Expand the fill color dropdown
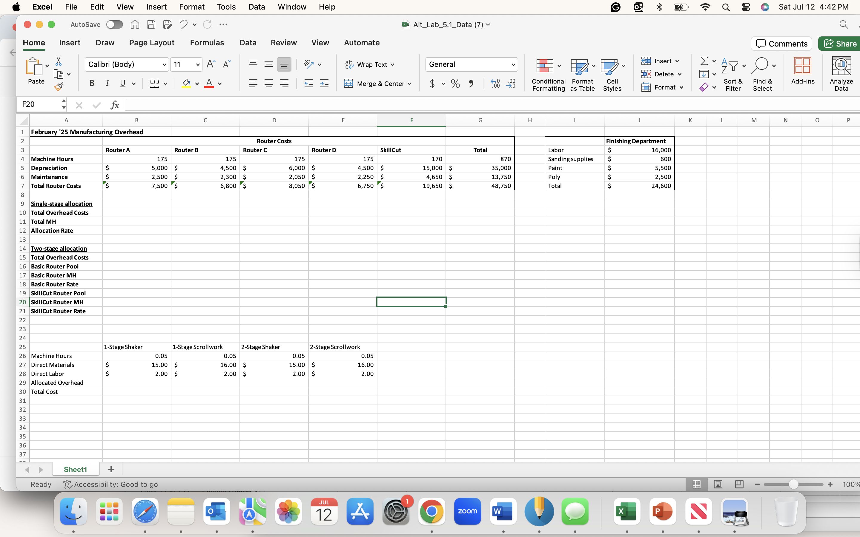The height and width of the screenshot is (537, 860). pyautogui.click(x=196, y=84)
